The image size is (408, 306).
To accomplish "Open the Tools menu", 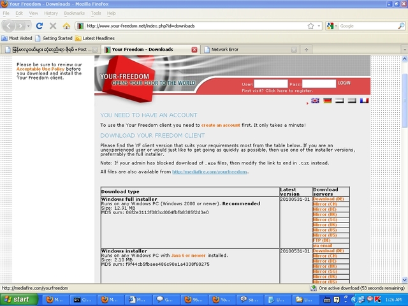I will coord(96,13).
